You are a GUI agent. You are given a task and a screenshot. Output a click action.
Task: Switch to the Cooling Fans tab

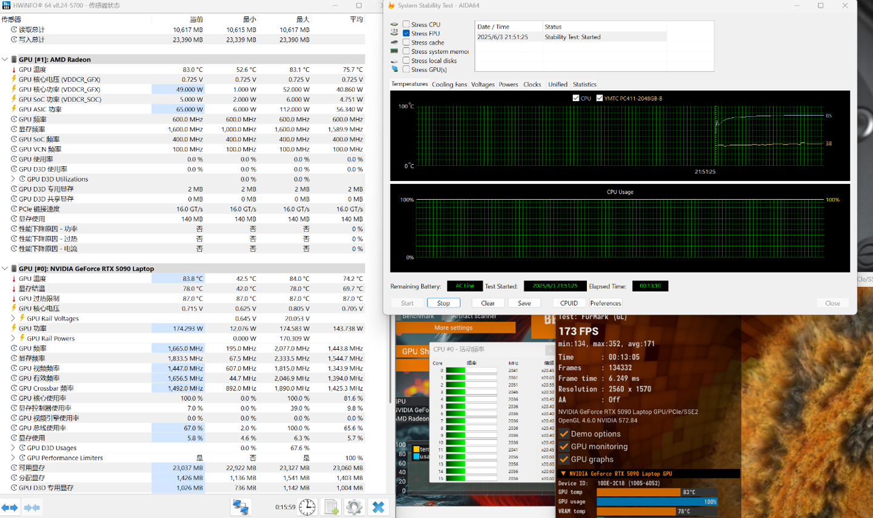pyautogui.click(x=449, y=85)
